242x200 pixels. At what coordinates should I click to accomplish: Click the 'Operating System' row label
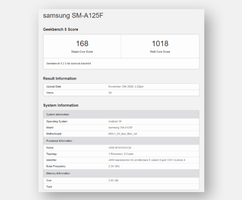click(x=57, y=121)
